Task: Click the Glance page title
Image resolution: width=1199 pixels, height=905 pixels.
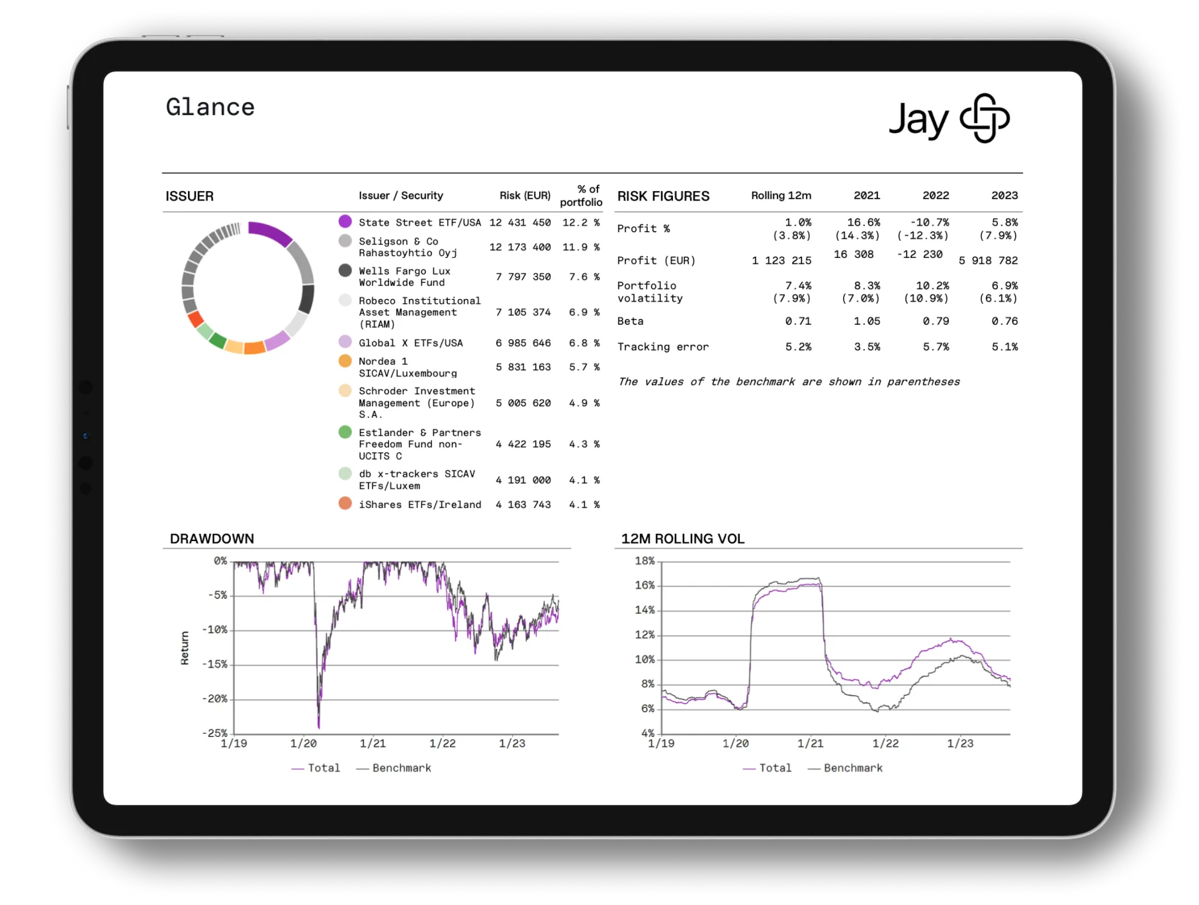Action: pyautogui.click(x=210, y=107)
